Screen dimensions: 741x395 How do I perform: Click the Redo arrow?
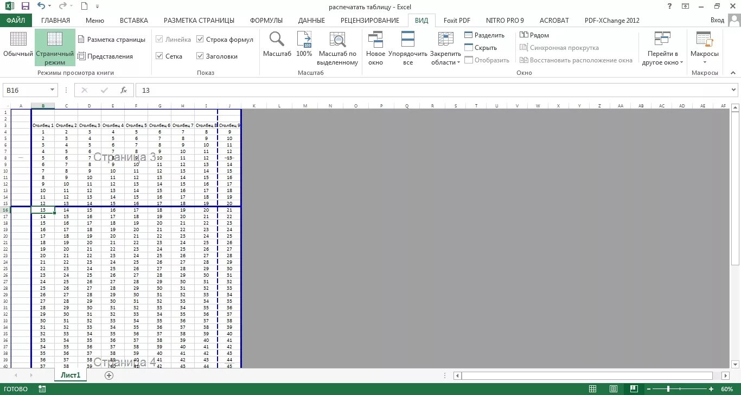click(62, 7)
